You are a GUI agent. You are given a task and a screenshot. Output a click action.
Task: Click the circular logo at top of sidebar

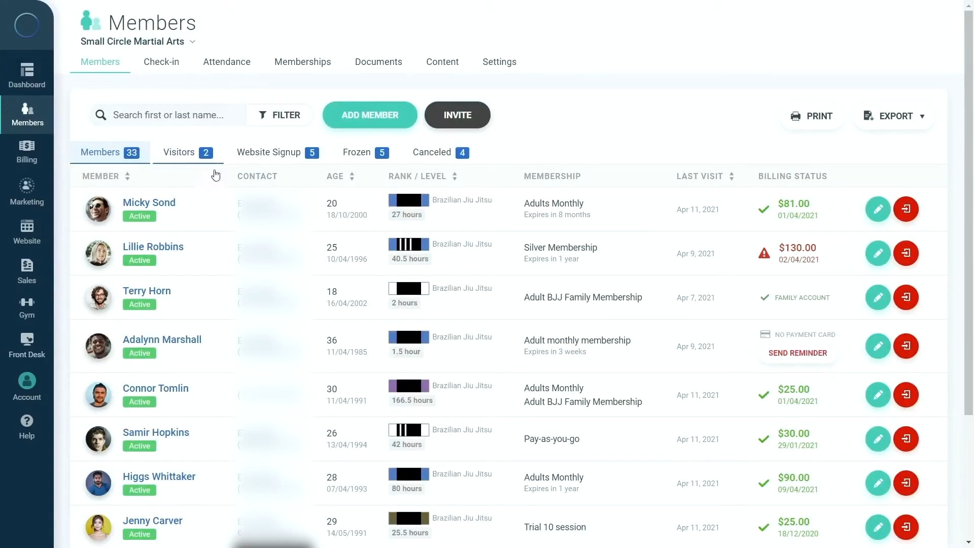(26, 25)
